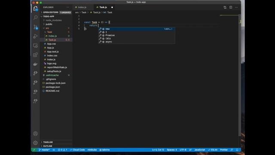Open the Source Control view
The width and height of the screenshot is (275, 155).
[35, 27]
